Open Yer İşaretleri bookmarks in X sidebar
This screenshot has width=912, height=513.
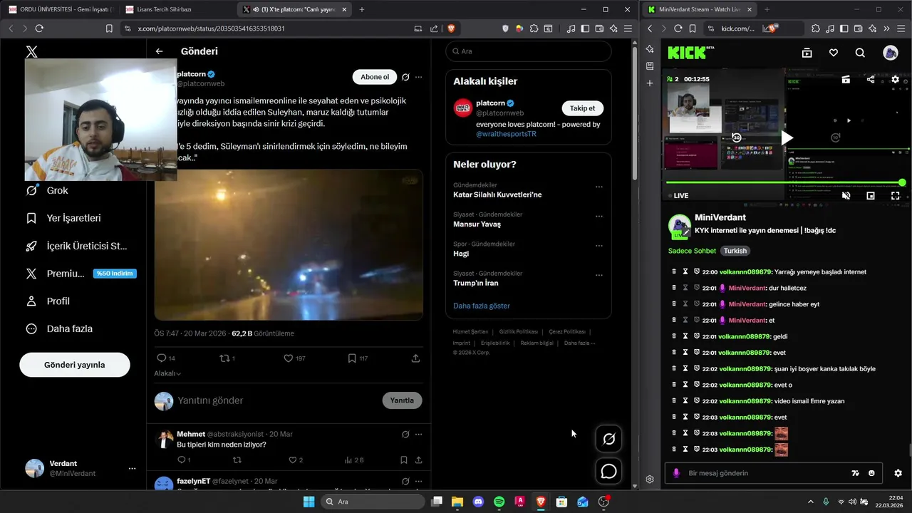pyautogui.click(x=63, y=218)
